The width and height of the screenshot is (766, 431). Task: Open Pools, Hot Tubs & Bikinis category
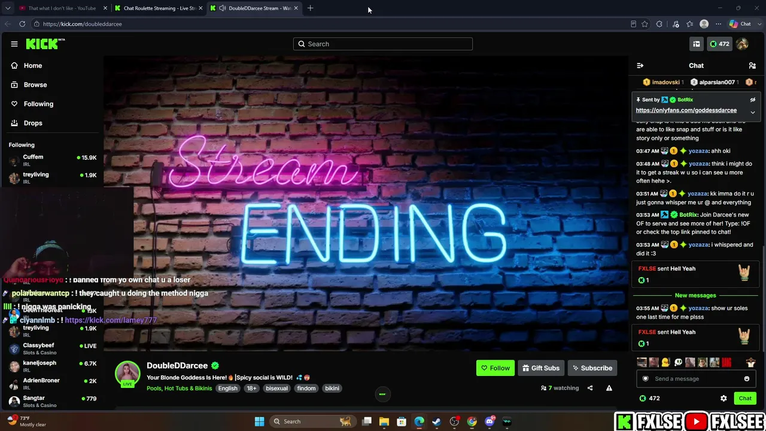180,388
